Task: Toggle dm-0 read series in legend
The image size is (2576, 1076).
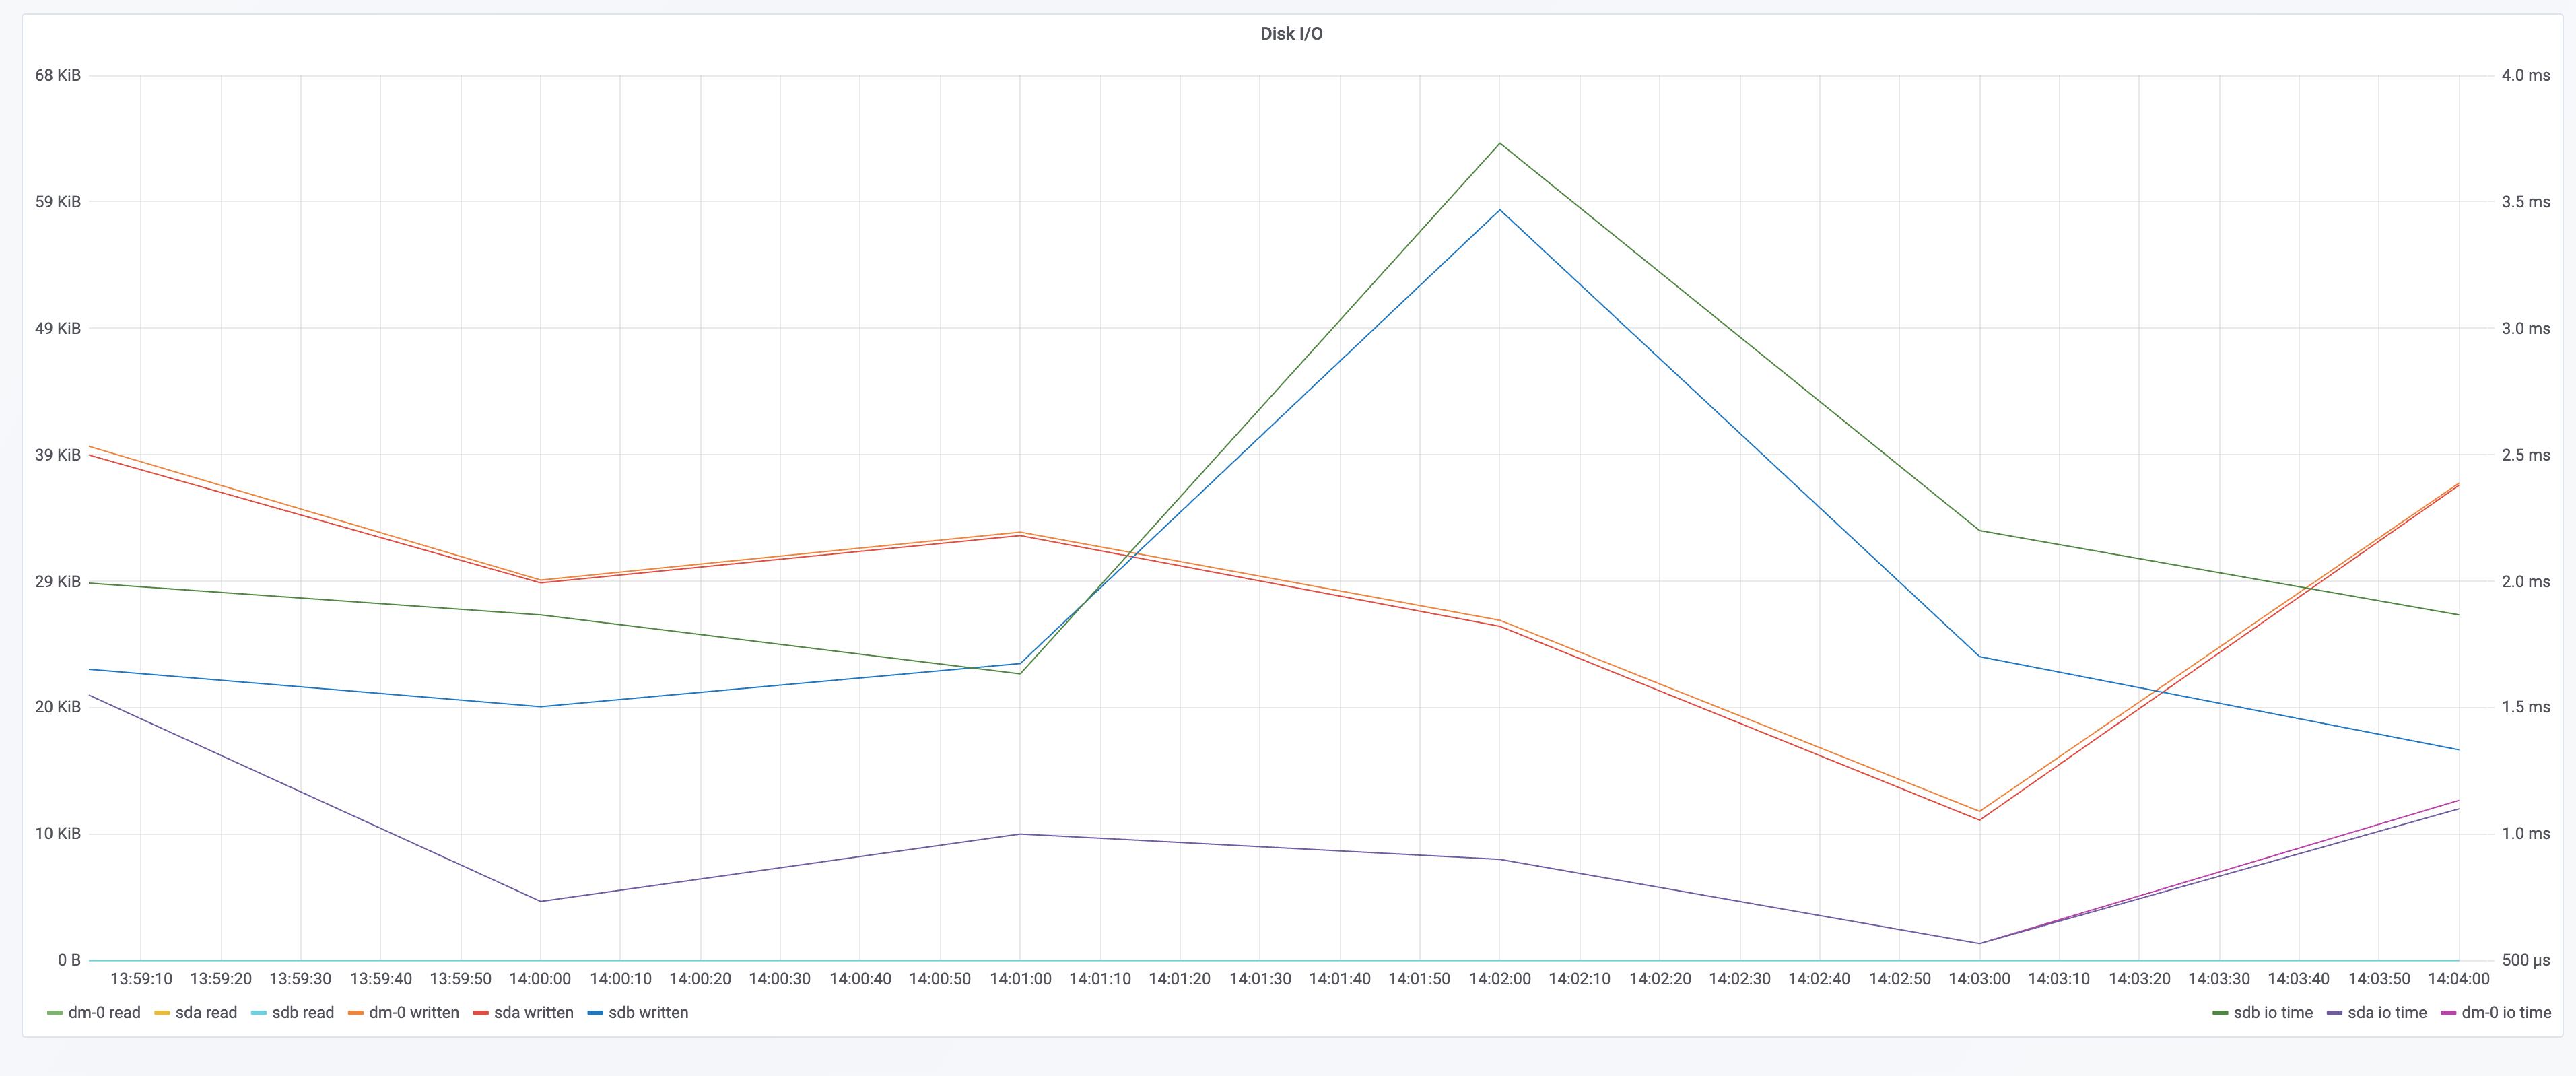Action: (x=104, y=1012)
